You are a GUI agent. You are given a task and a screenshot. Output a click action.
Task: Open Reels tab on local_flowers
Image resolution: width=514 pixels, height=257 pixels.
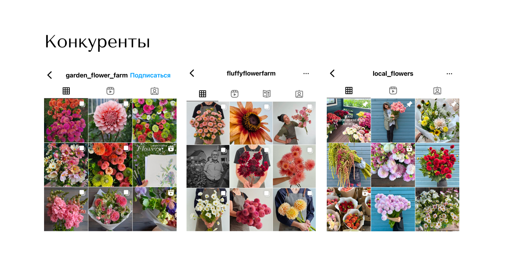coord(393,90)
